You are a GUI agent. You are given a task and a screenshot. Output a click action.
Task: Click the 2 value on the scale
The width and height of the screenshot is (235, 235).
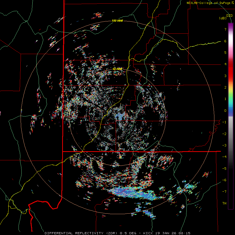[225, 87]
